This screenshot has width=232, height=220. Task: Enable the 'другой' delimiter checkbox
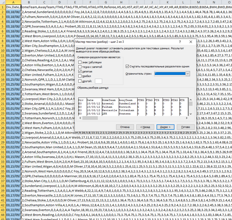point(80,81)
